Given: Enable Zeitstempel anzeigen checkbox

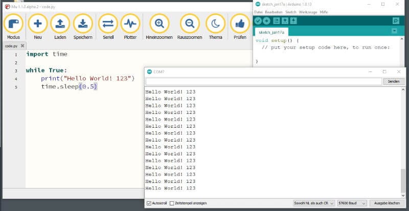Looking at the screenshot, I should pyautogui.click(x=172, y=203).
